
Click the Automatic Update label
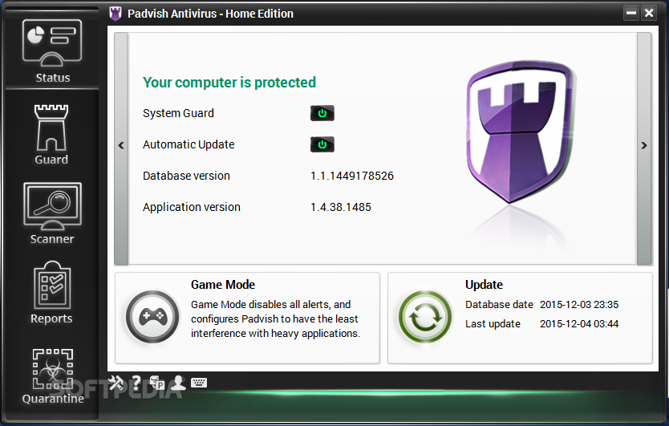pos(189,144)
